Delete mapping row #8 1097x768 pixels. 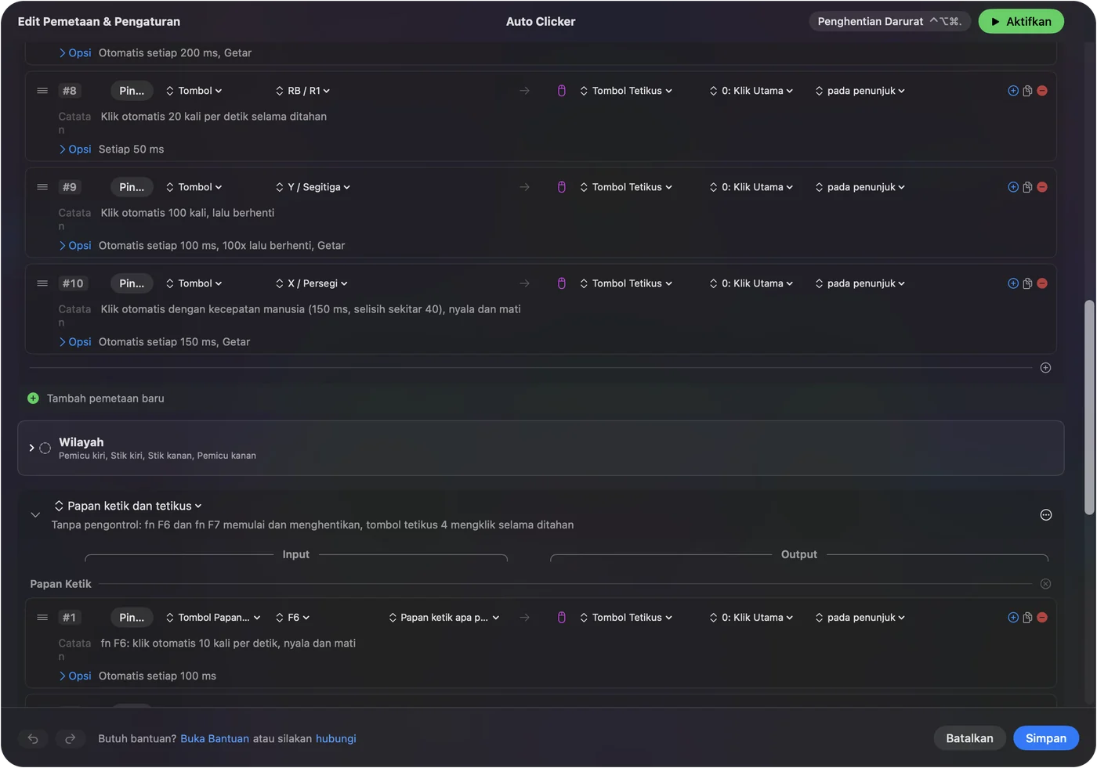[1042, 91]
